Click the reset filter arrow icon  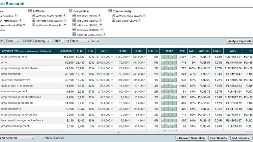[x=97, y=41]
